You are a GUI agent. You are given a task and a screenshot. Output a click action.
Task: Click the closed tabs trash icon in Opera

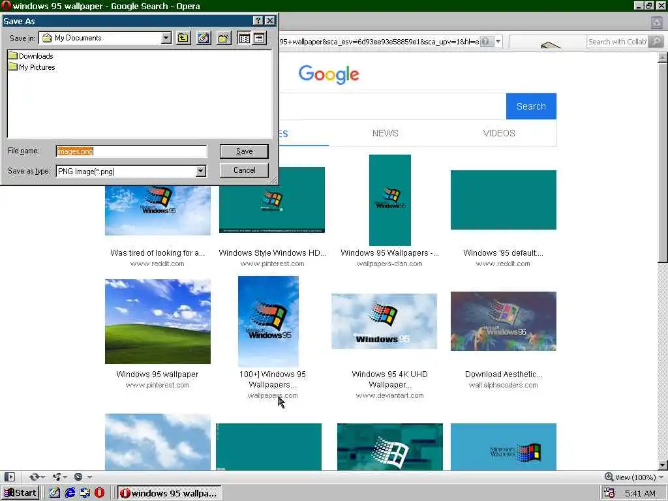(657, 23)
